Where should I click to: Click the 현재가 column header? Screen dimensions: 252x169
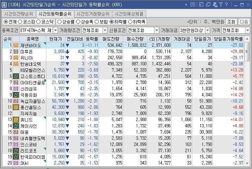click(x=55, y=39)
